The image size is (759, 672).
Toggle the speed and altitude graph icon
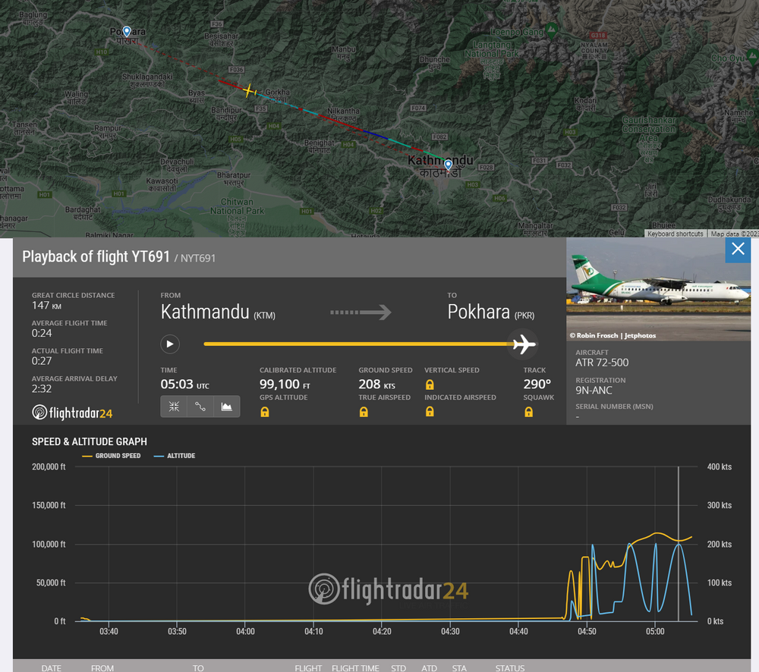(226, 407)
